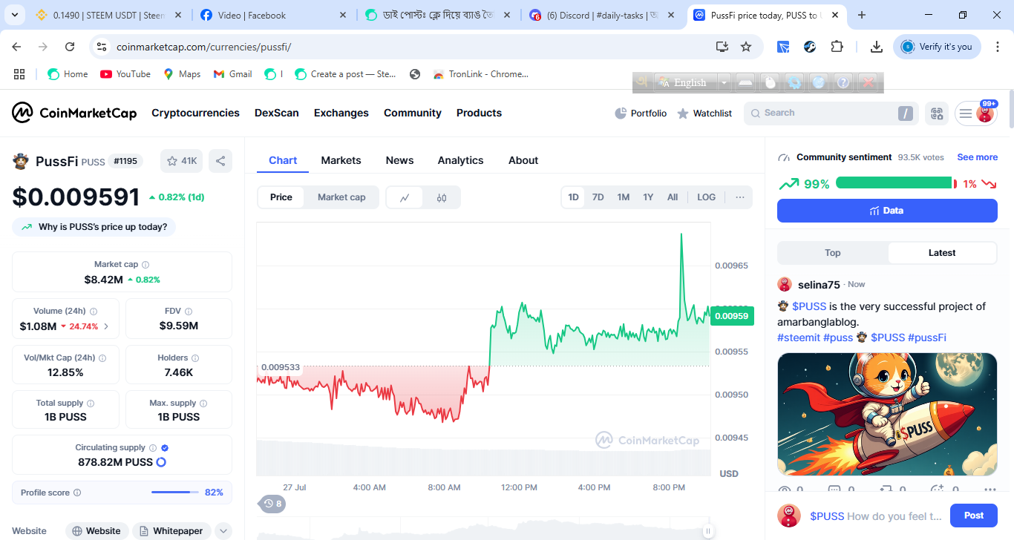
Task: Click See more in Community sentiment
Action: 977,157
